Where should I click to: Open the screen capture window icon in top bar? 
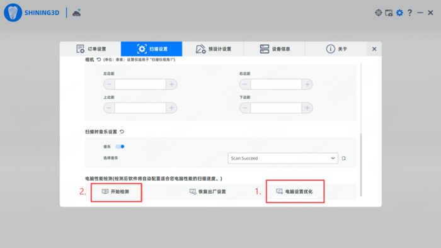point(389,13)
